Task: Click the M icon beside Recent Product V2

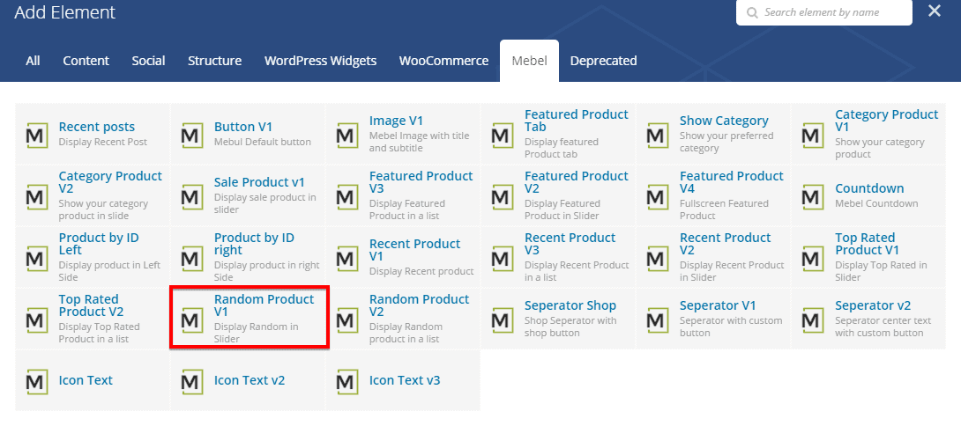Action: point(659,258)
